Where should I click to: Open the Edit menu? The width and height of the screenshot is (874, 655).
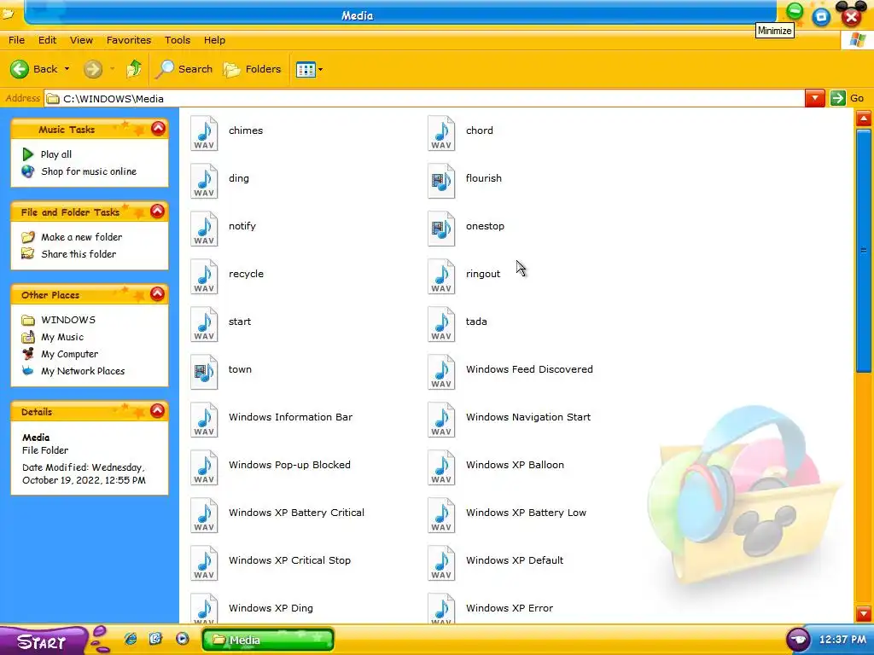coord(48,40)
